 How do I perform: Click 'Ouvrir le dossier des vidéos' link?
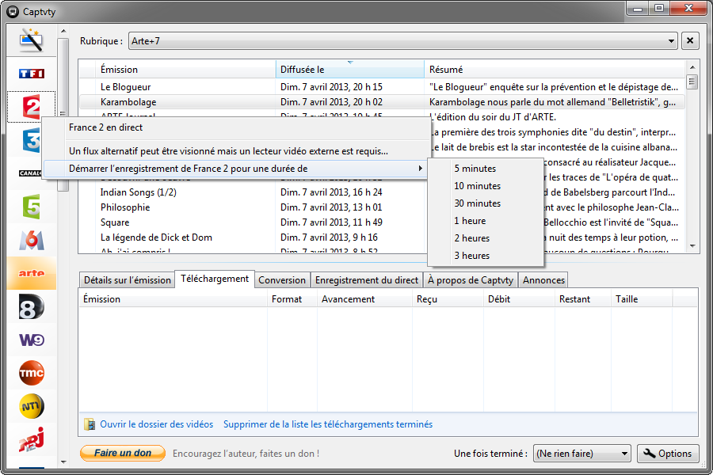coord(156,424)
